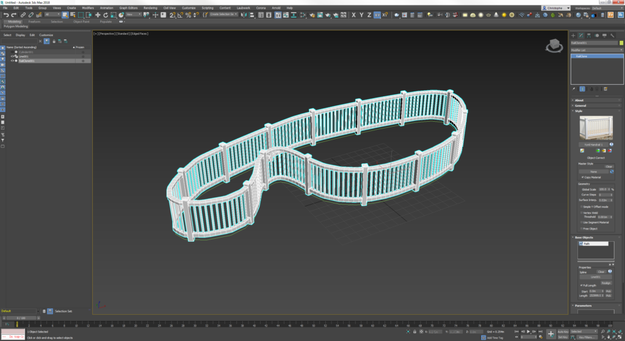Switch to the Create panel plus icon
625x341 pixels.
pos(573,35)
